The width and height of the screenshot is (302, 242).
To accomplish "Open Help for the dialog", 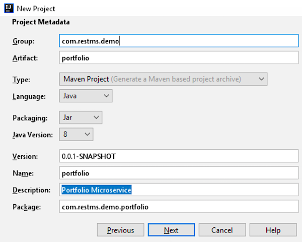I will 272,230.
